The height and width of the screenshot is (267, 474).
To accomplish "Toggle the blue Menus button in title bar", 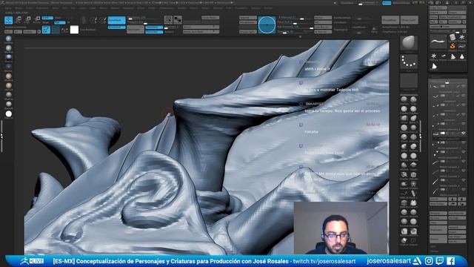I will point(387,3).
